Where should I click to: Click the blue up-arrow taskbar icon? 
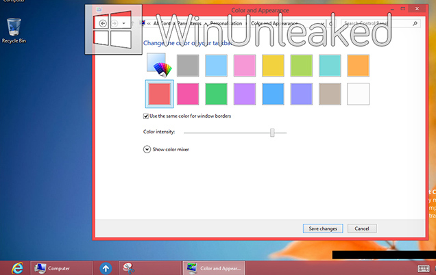pyautogui.click(x=106, y=268)
